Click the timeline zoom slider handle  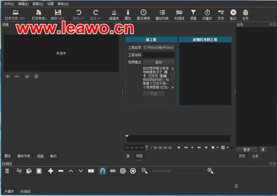point(169,171)
